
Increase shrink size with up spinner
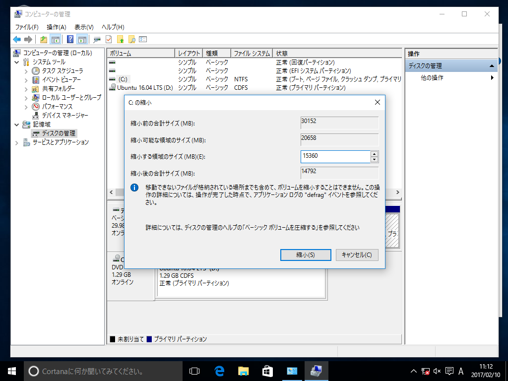(374, 154)
